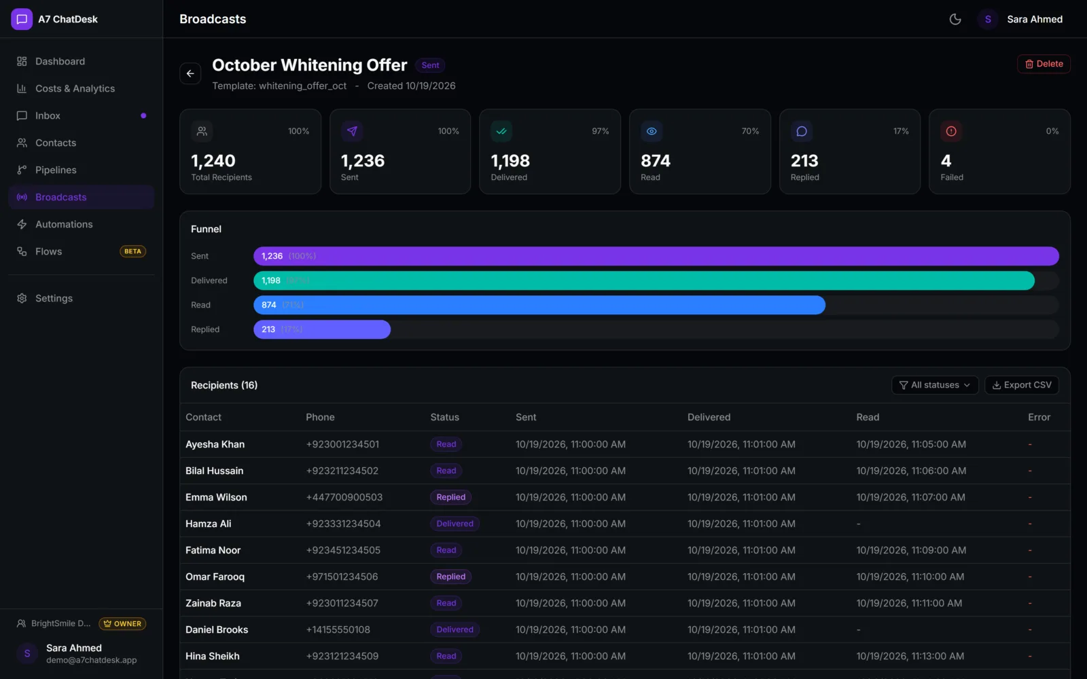Click the Contact column header

click(x=204, y=417)
